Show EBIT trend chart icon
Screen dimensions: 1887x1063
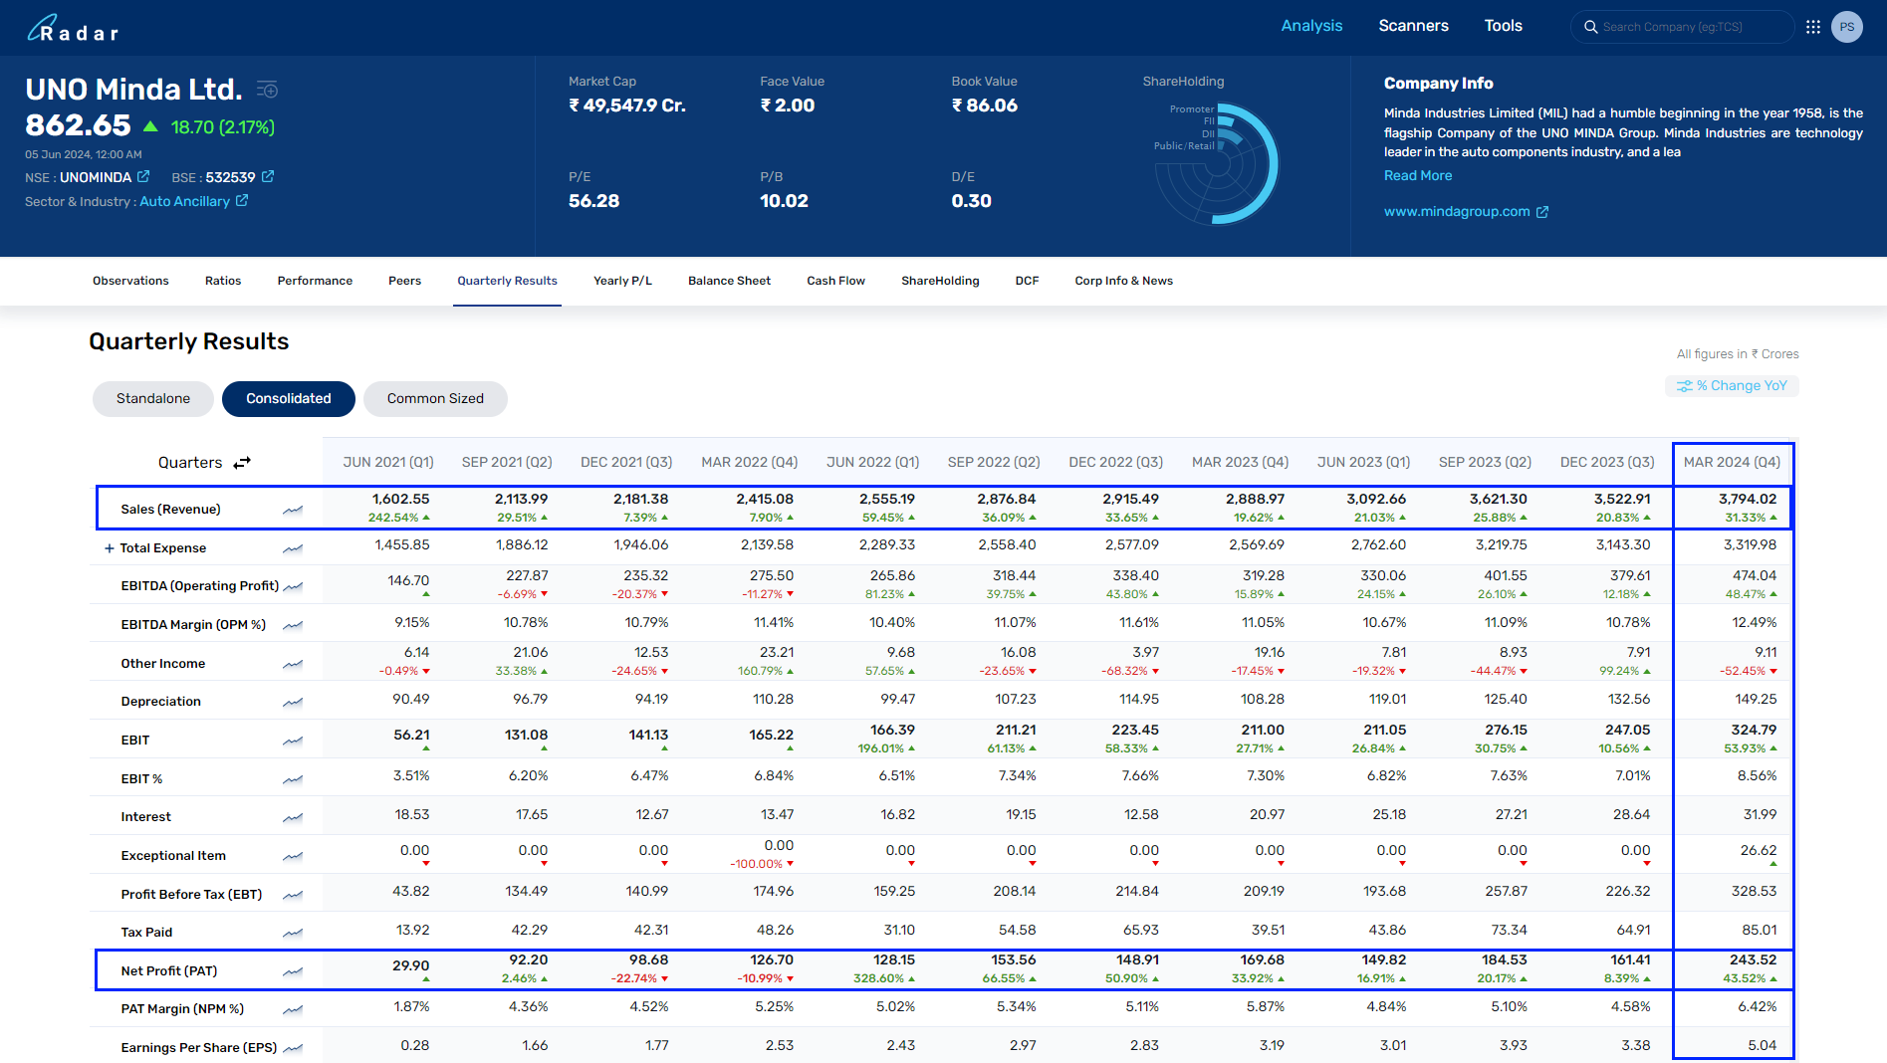[x=293, y=741]
